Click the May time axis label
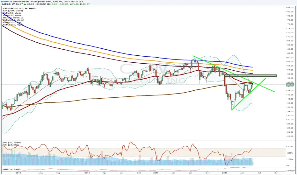Screen dimensions: 297x175 pos(41,173)
